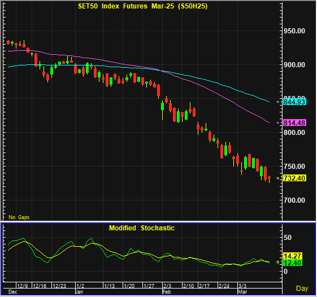Select the 2/3 date marker
This screenshot has height=297, width=317.
click(167, 286)
